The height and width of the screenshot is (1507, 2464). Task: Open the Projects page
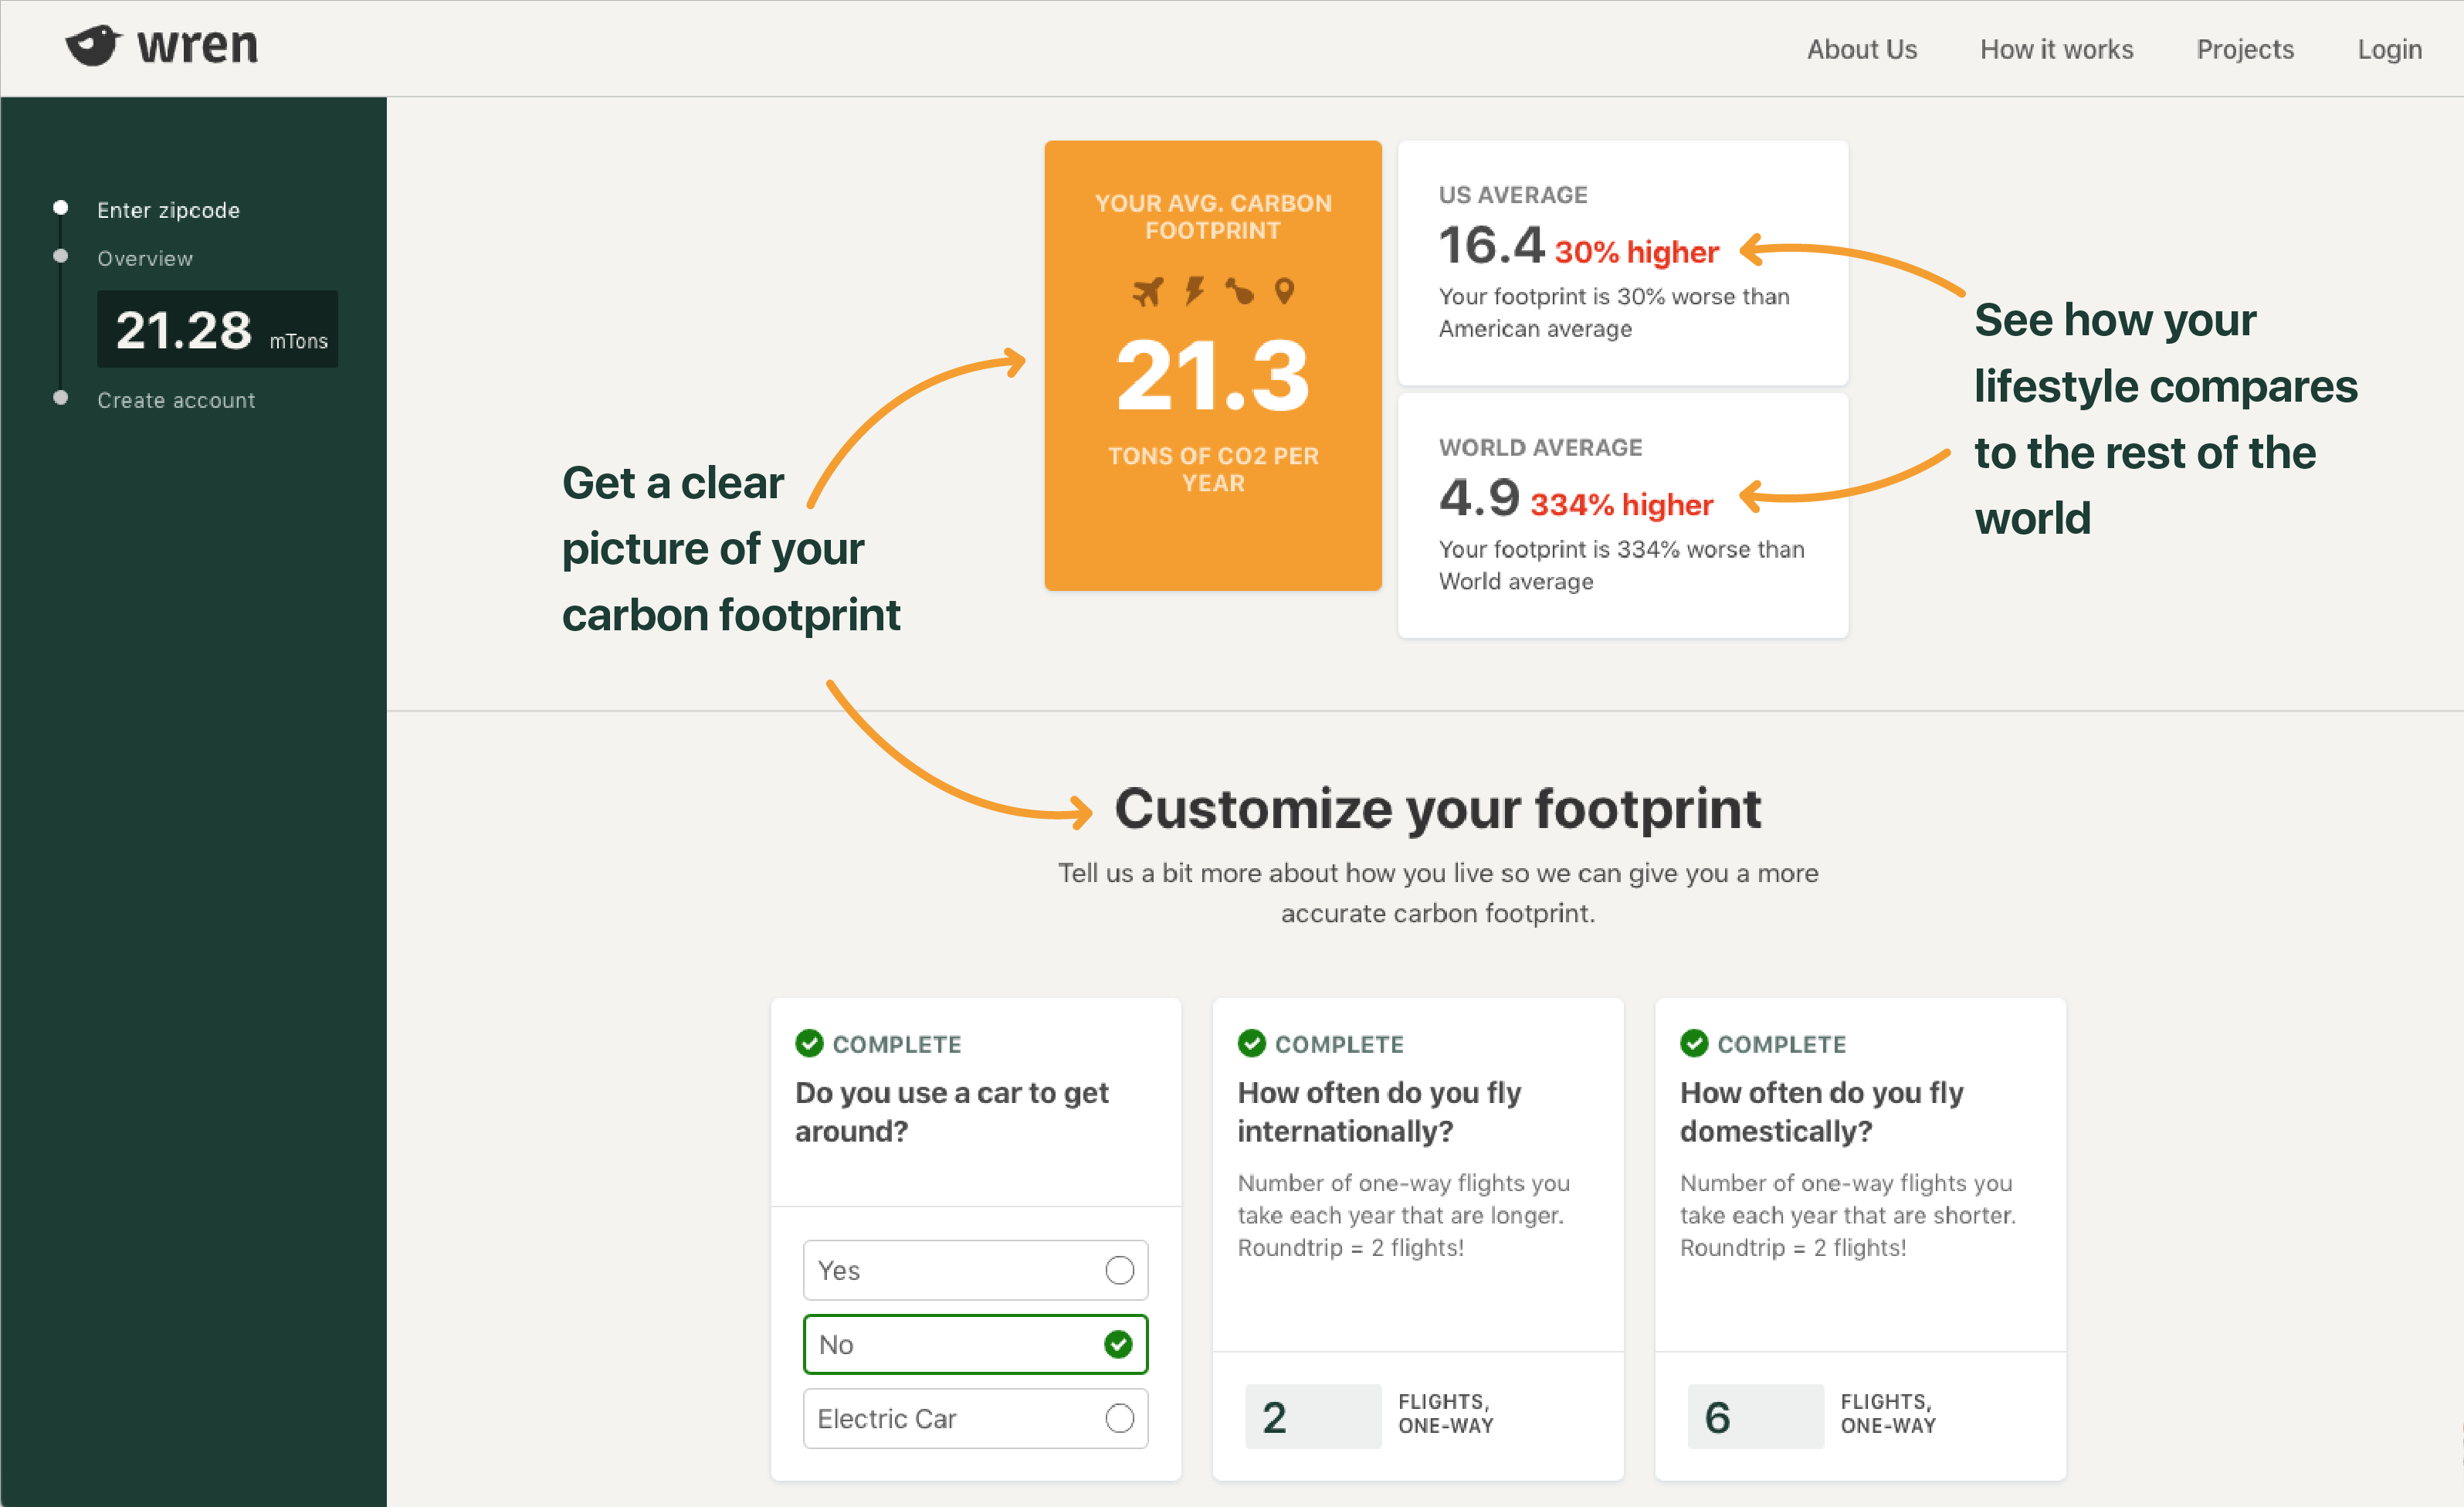click(2244, 49)
